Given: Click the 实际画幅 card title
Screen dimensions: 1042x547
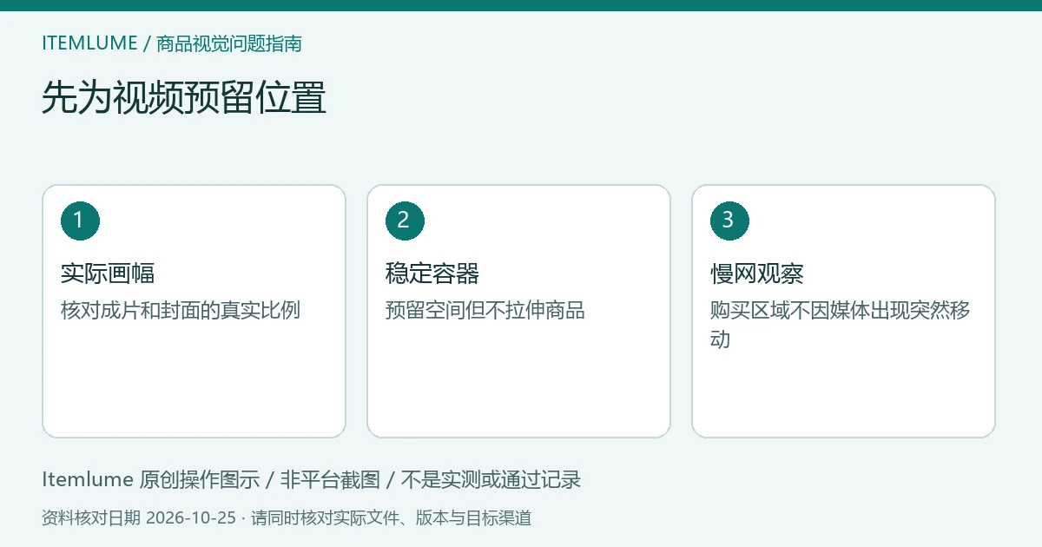Looking at the screenshot, I should [108, 274].
